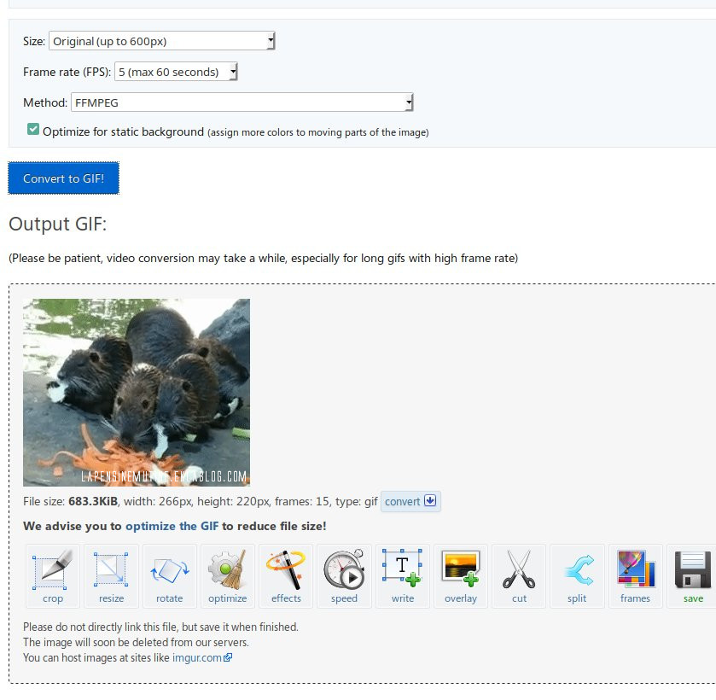Open the resize tool
The width and height of the screenshot is (716, 700).
click(x=111, y=575)
